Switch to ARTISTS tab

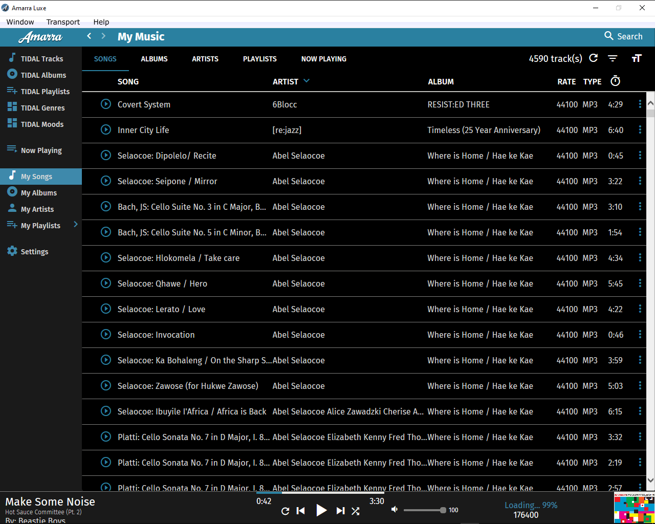(x=205, y=59)
